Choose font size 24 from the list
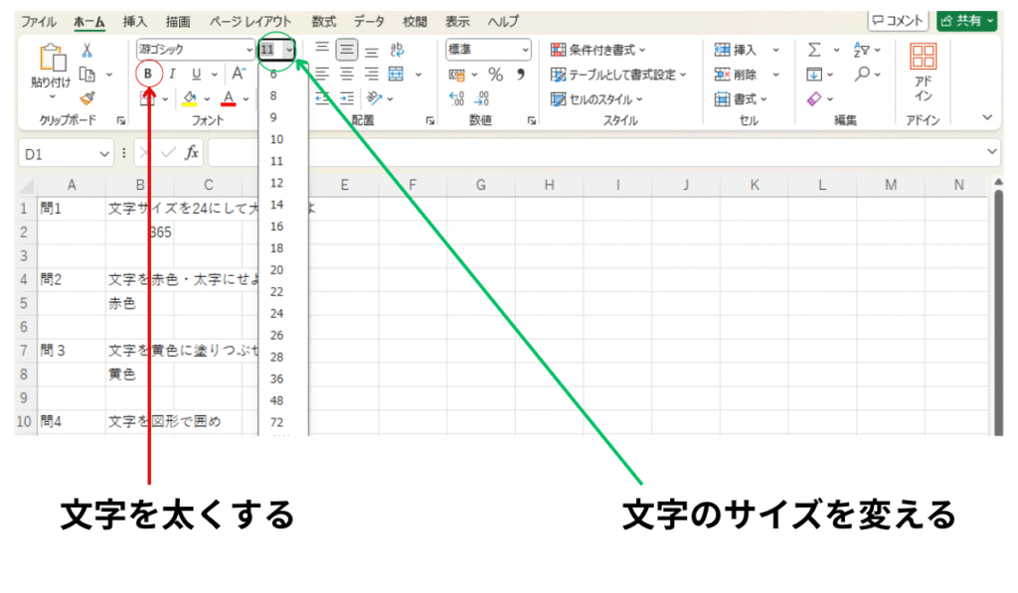This screenshot has height=593, width=1018. (x=276, y=313)
